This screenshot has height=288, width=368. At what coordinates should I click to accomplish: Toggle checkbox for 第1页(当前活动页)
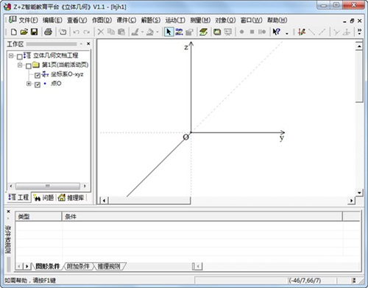[x=29, y=66]
